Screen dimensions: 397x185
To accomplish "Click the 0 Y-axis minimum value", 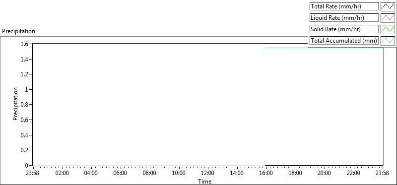I will pyautogui.click(x=27, y=165).
